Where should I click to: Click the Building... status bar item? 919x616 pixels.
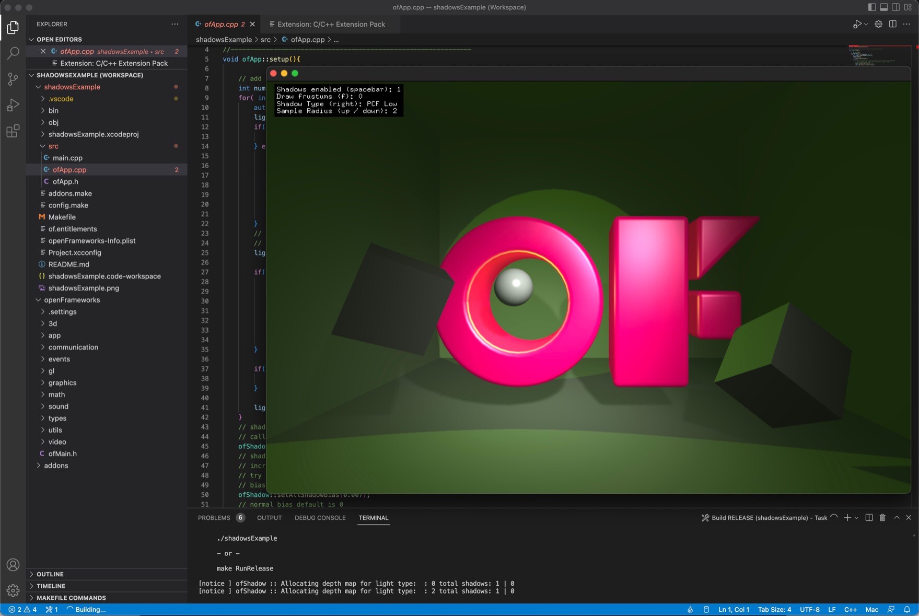point(86,610)
